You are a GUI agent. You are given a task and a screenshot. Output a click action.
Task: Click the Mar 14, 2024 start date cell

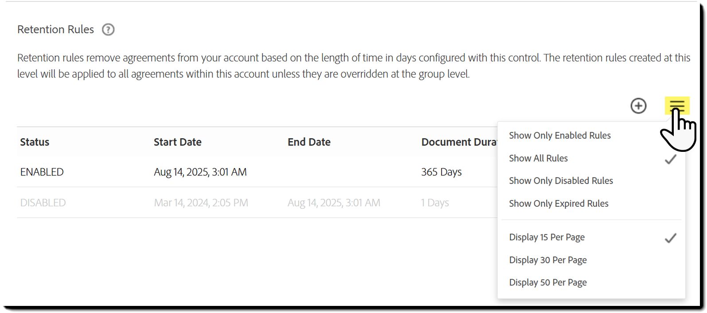201,203
